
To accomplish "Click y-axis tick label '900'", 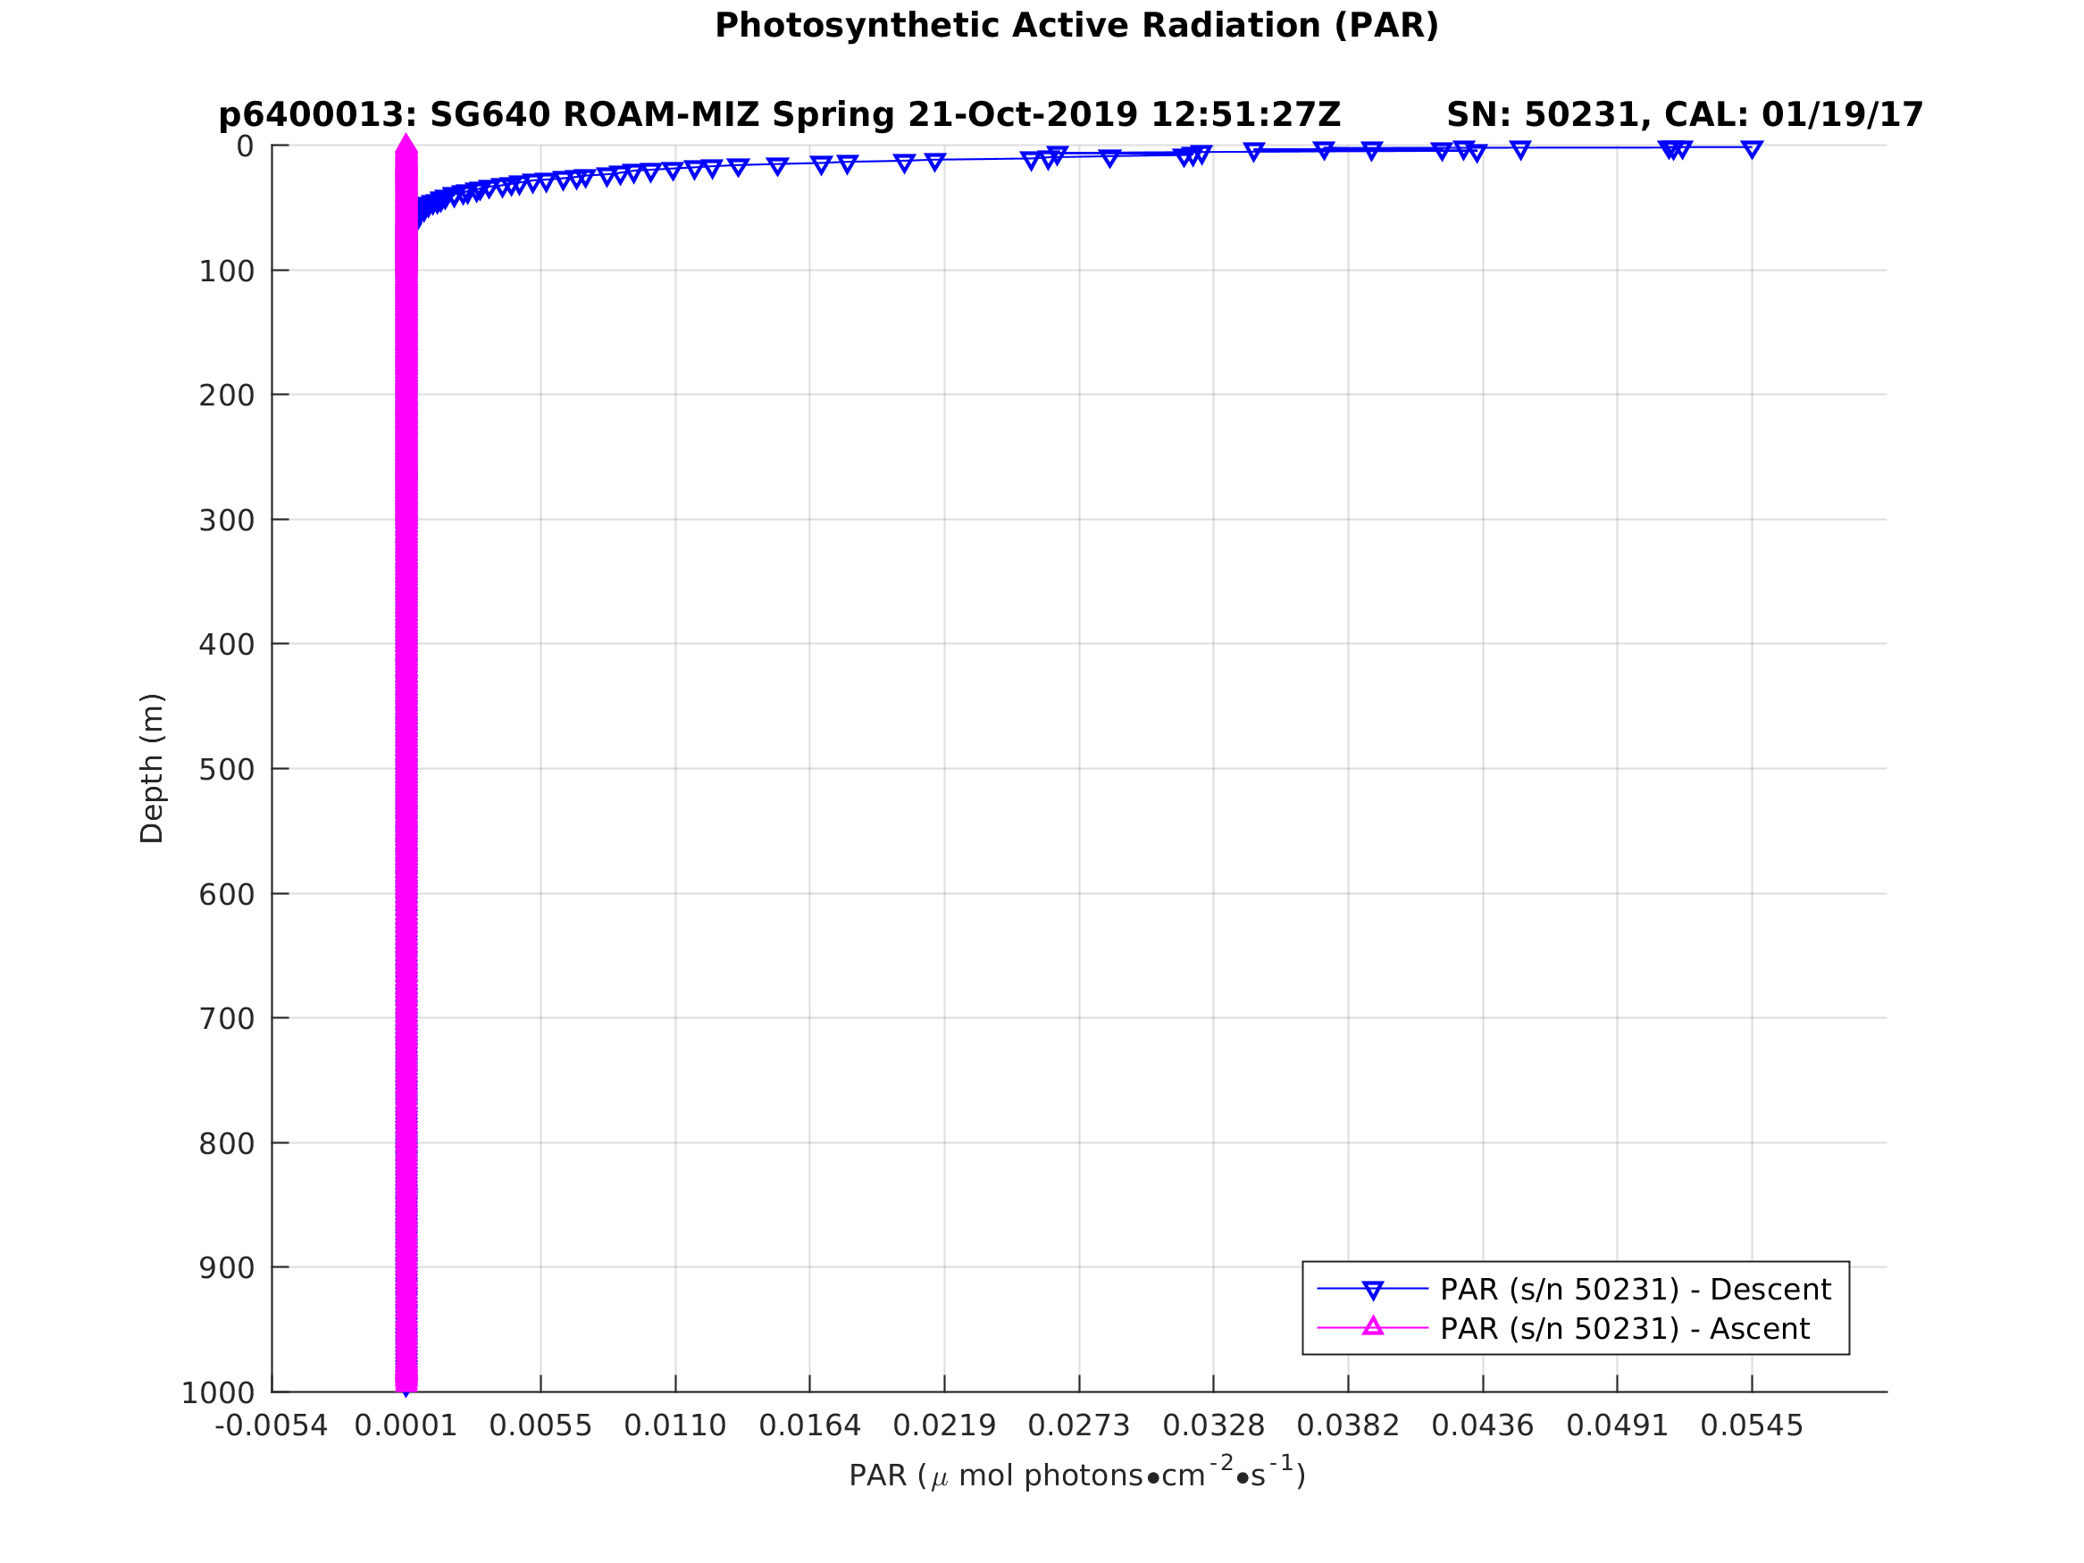I will pyautogui.click(x=226, y=1268).
